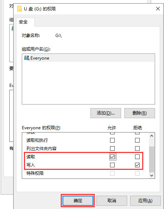Uncheck the Allow box for 读取
The image size is (164, 209).
[x=112, y=157]
